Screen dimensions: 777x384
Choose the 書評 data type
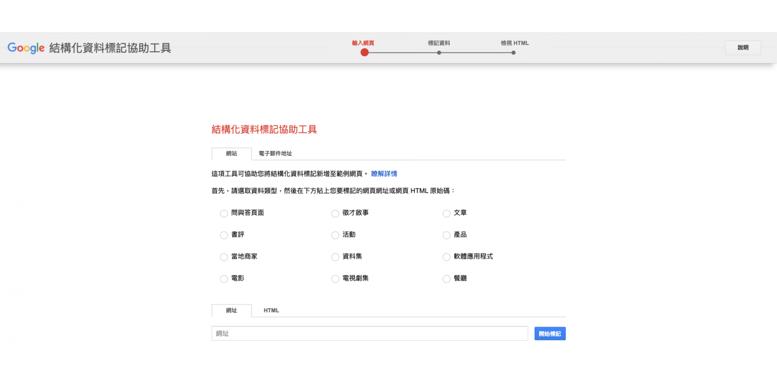click(224, 235)
